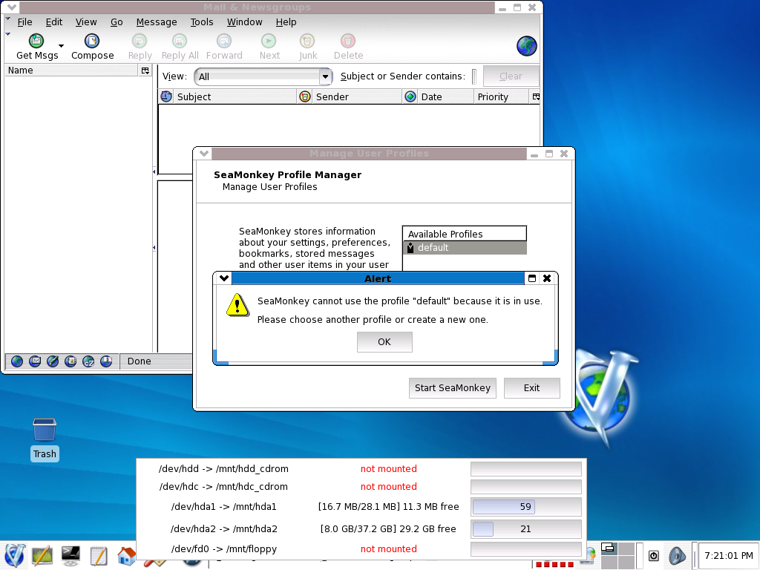This screenshot has width=760, height=570.
Task: Open the Go menu
Action: 117,22
